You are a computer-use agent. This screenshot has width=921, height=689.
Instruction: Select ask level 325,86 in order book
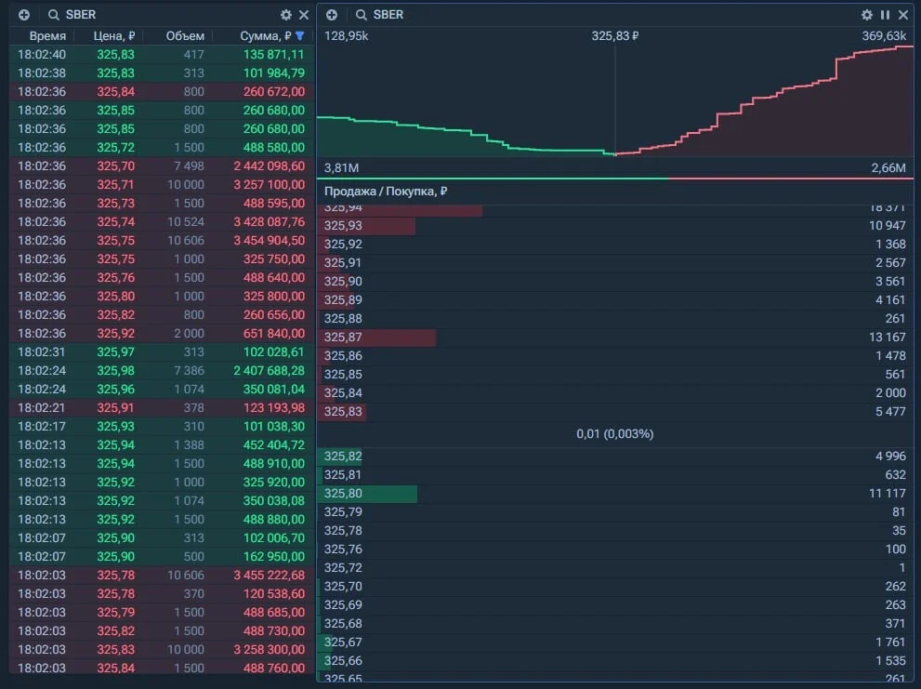coord(615,356)
